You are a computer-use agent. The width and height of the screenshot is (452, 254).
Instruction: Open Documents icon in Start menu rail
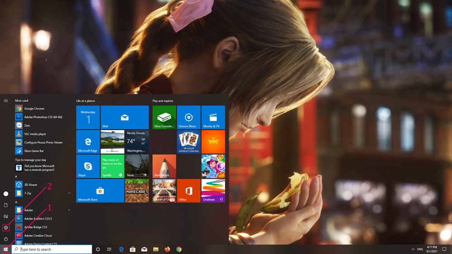[x=6, y=205]
